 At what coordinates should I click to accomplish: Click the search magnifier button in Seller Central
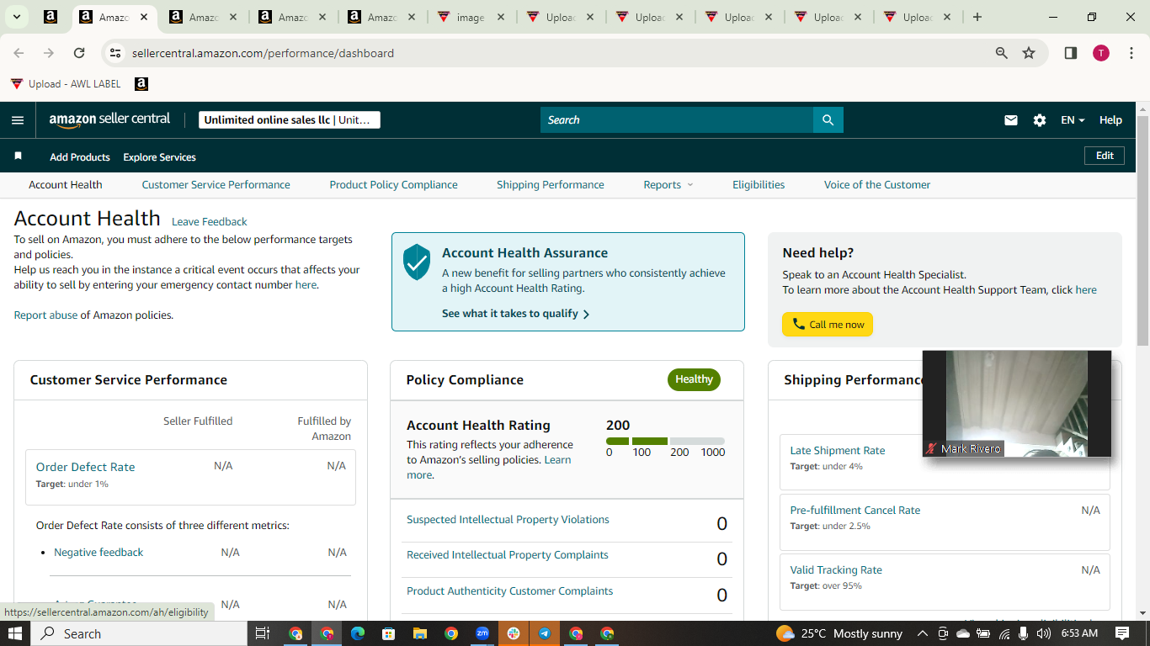[x=828, y=120]
